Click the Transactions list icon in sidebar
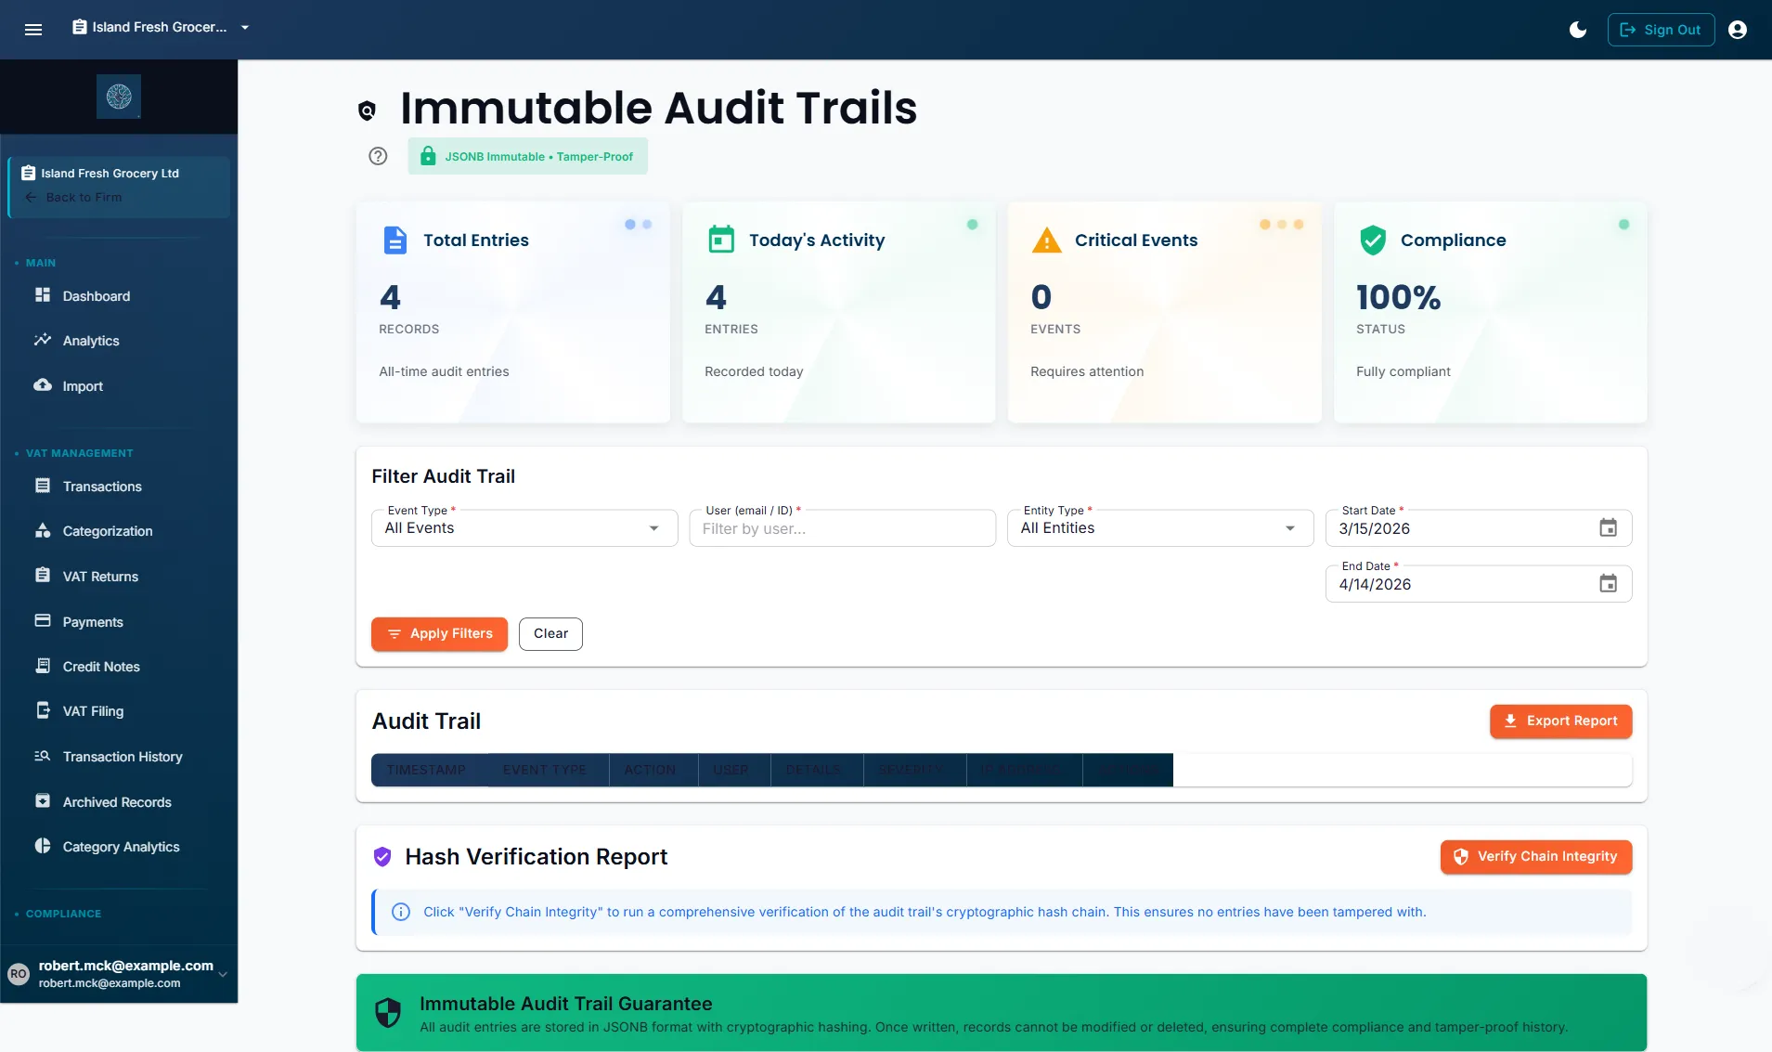Image resolution: width=1772 pixels, height=1052 pixels. 43,486
